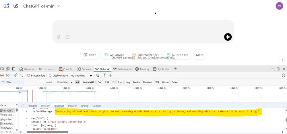Start voice mode with waveform button

tap(228, 37)
